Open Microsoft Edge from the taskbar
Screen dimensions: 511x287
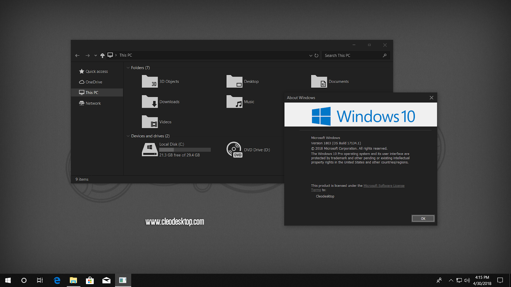[x=57, y=280]
